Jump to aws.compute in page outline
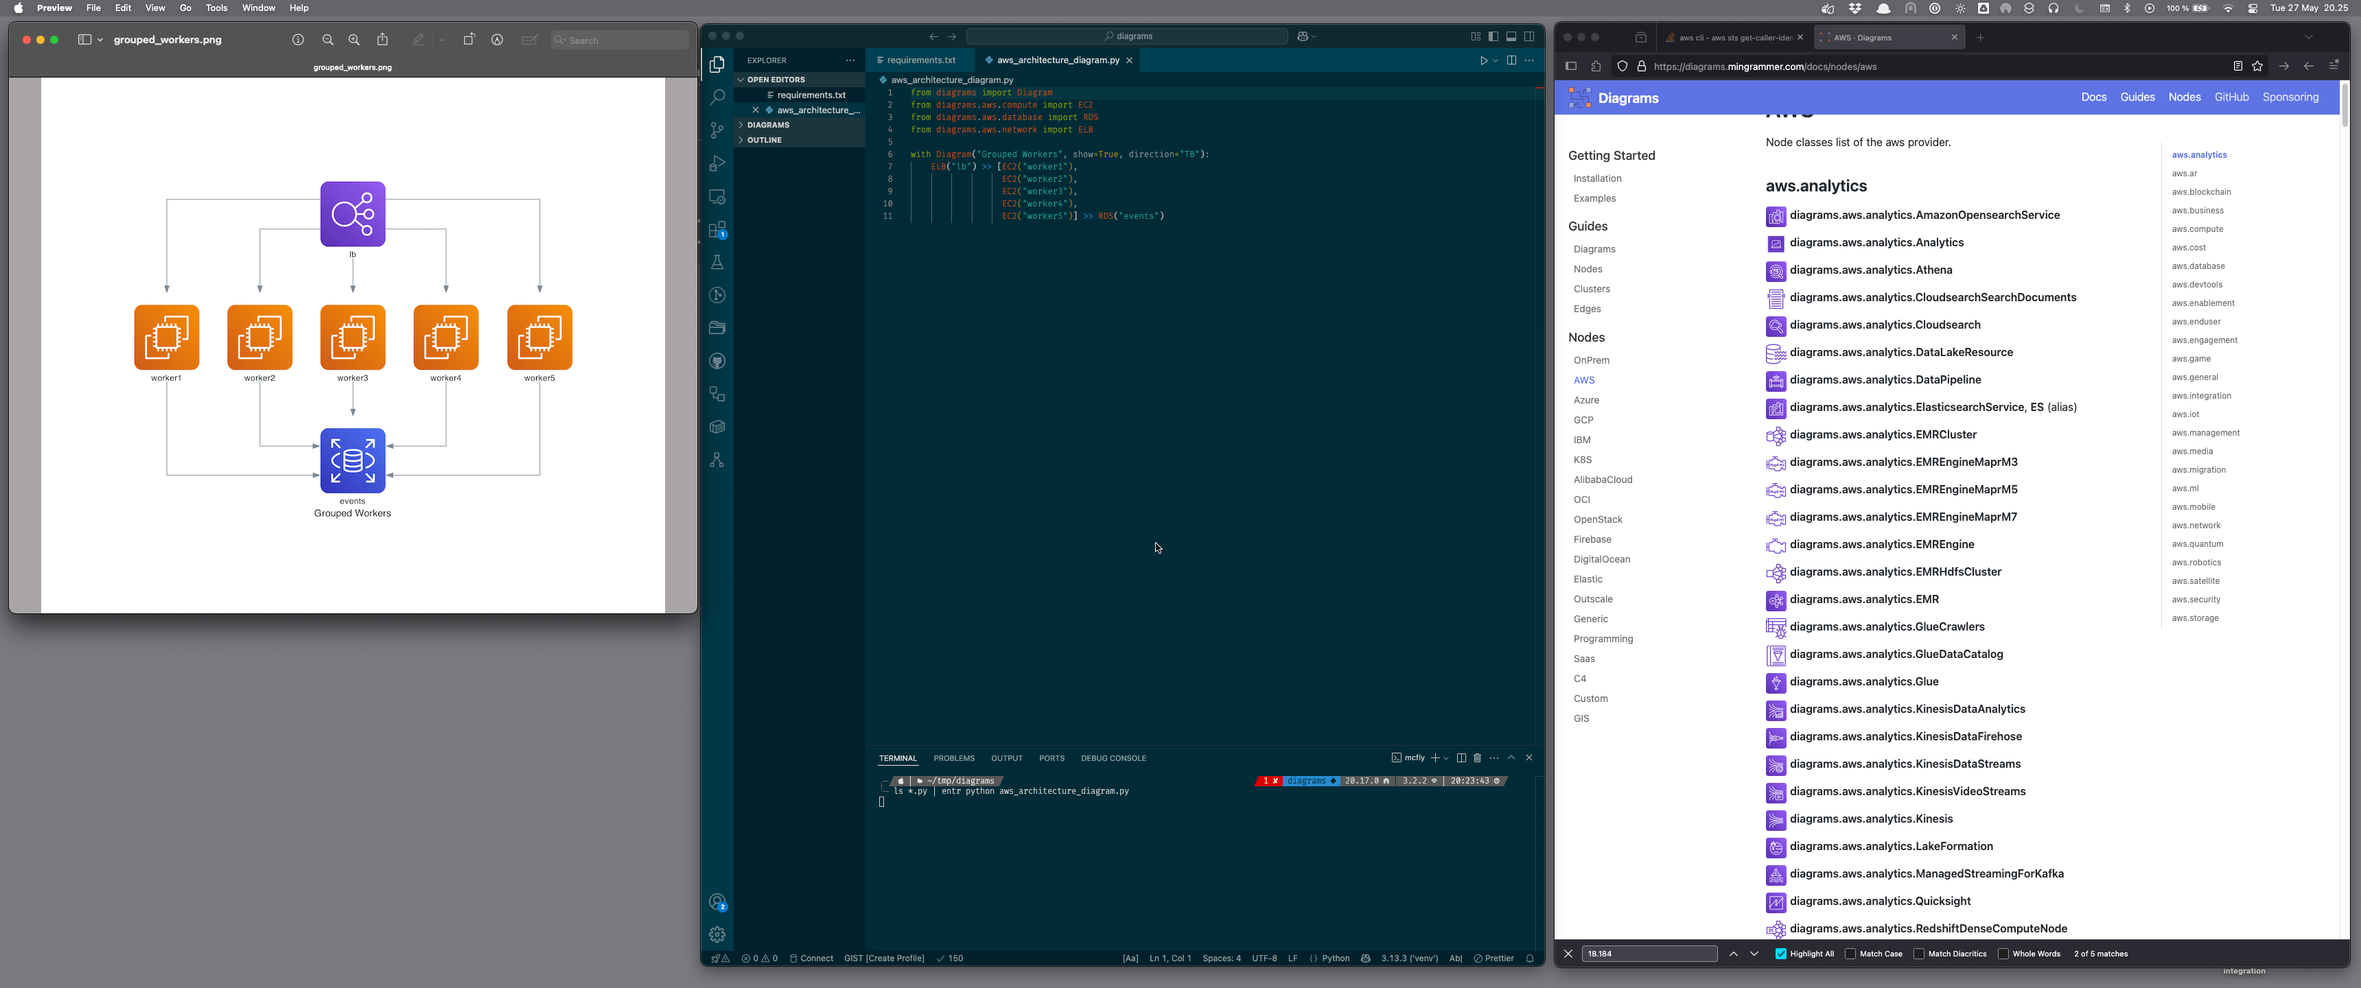Screen dimensions: 2361x988 [x=2196, y=229]
